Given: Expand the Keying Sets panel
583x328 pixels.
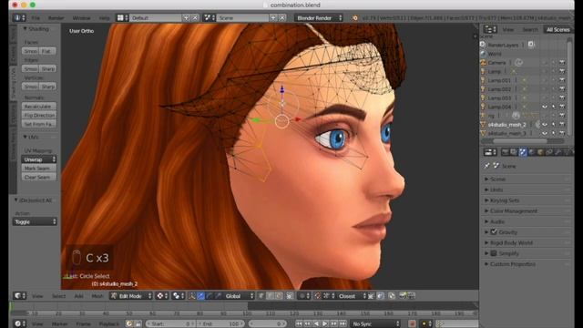Looking at the screenshot, I should coord(504,200).
